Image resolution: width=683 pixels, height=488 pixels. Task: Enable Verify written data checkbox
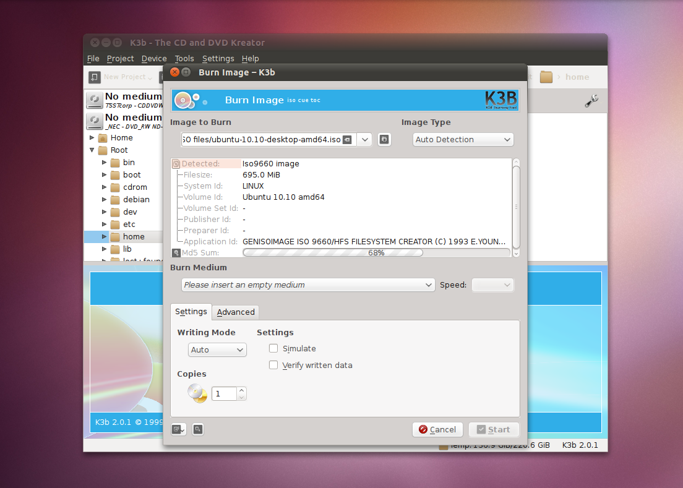click(x=273, y=365)
